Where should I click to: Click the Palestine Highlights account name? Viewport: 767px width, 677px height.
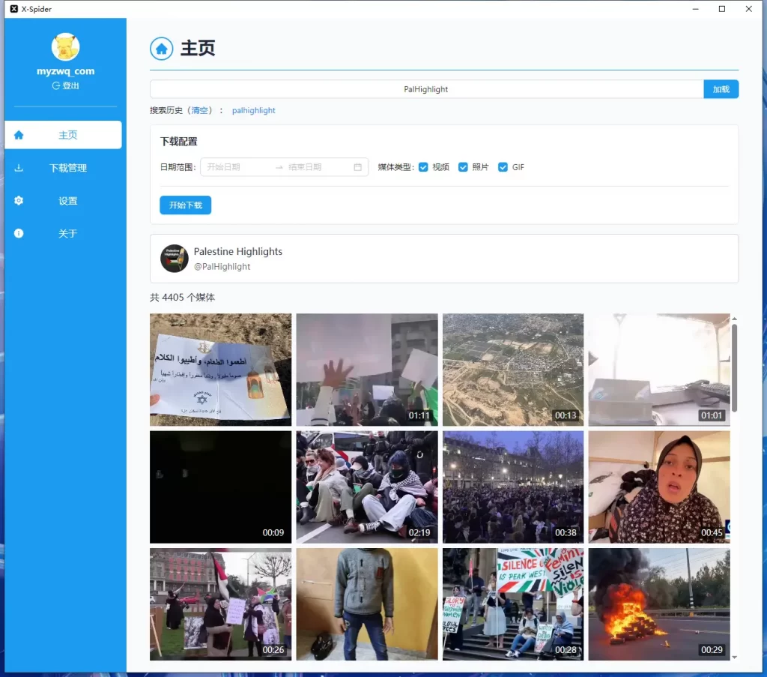click(237, 252)
